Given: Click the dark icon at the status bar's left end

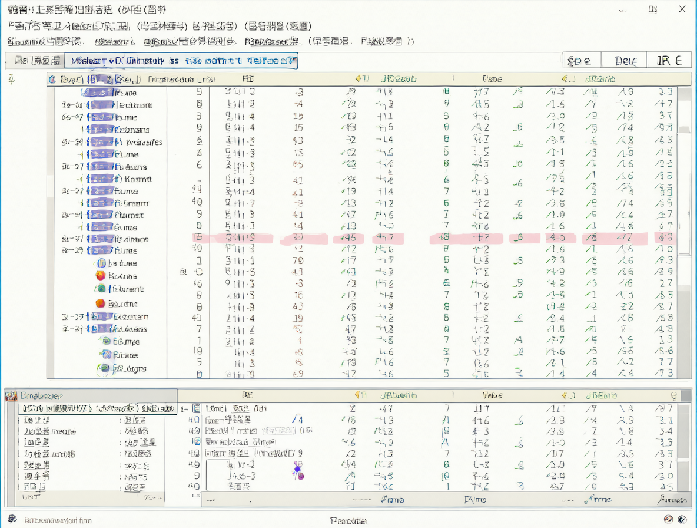Looking at the screenshot, I should 12,519.
